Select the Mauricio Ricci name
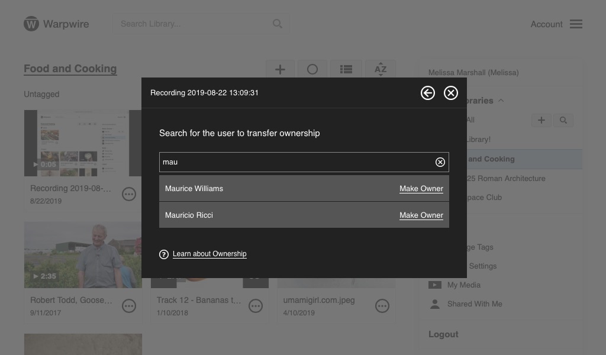606x355 pixels. click(x=189, y=215)
